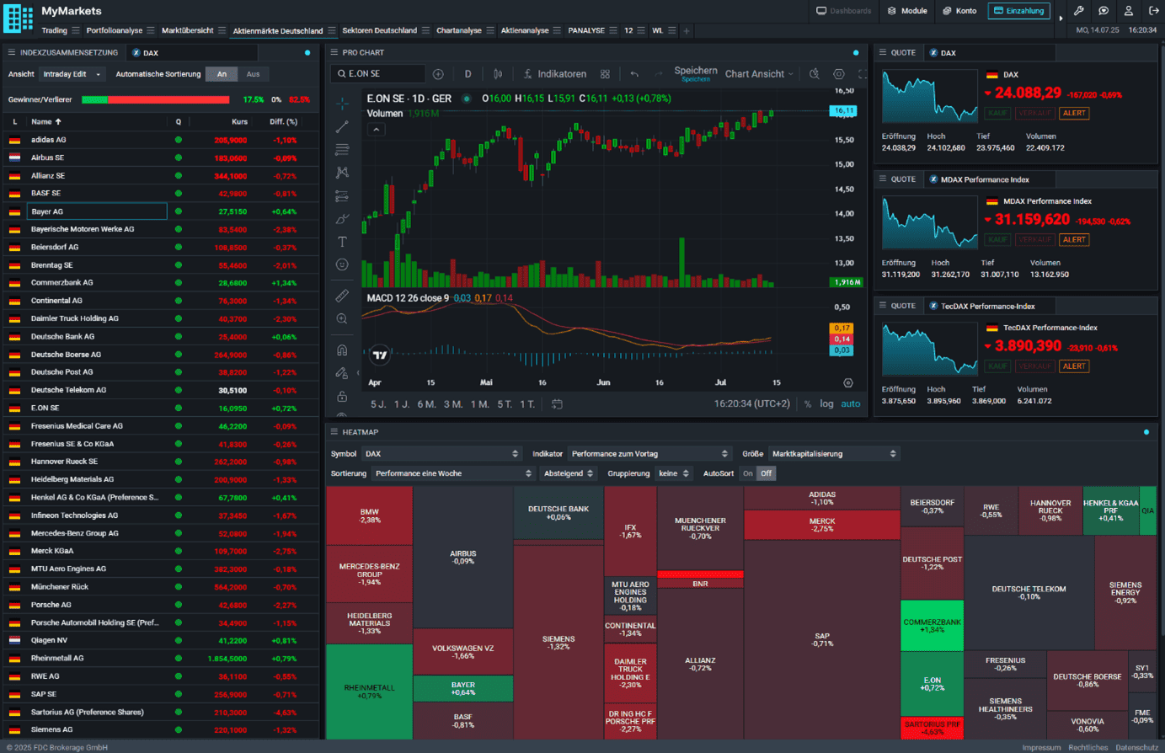
Task: Open the user profile icon
Action: (1129, 11)
